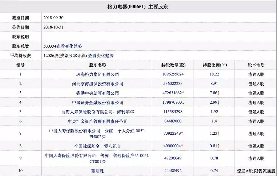Screen dimensions: 277x176
Task: Select holding ratio 7.86
Action: point(214,93)
